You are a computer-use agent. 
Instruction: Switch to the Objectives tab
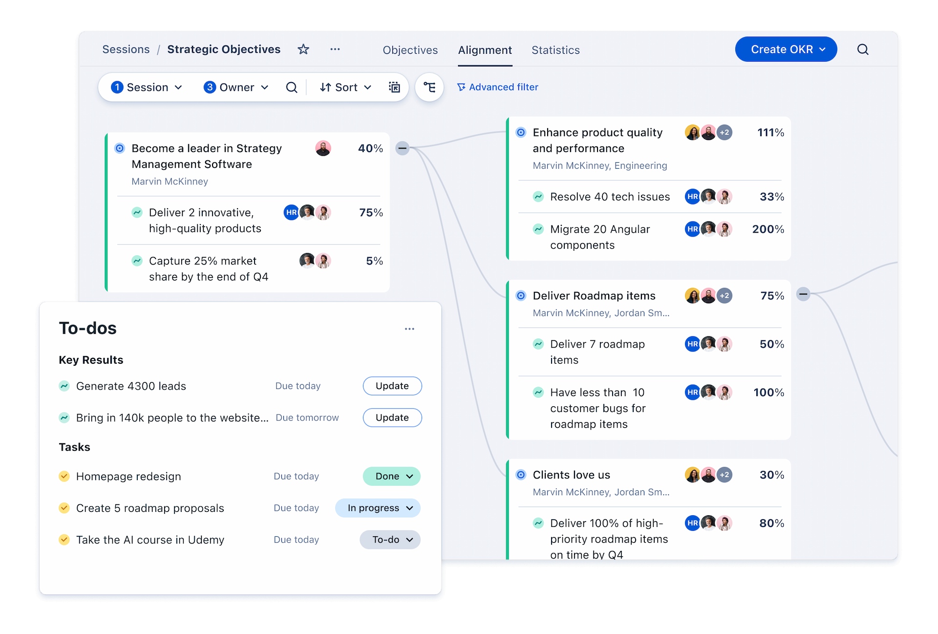coord(410,50)
